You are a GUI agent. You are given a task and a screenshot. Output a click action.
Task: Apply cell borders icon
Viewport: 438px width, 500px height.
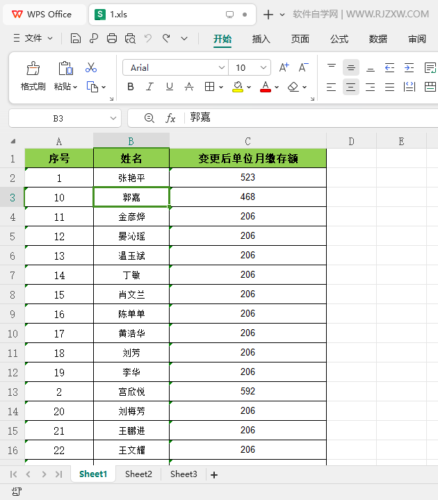coord(209,87)
